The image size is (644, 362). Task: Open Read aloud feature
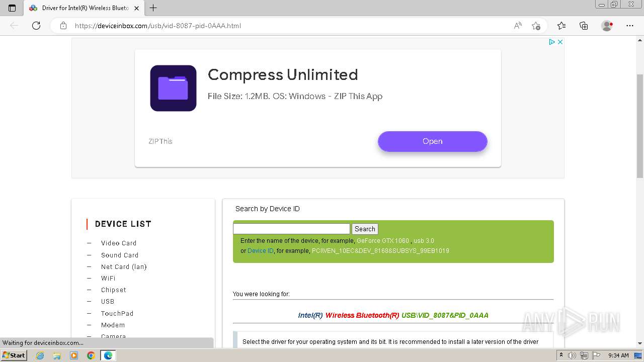[517, 26]
